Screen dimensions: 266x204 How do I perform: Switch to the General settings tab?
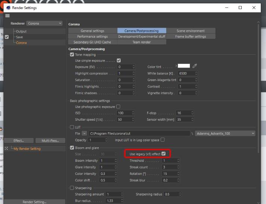click(92, 31)
